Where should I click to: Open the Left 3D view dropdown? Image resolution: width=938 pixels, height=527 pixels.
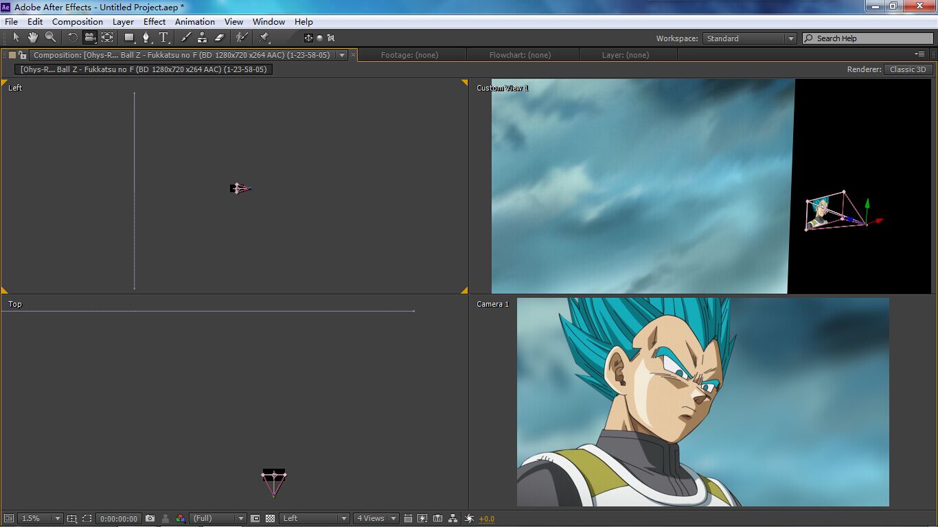[315, 518]
